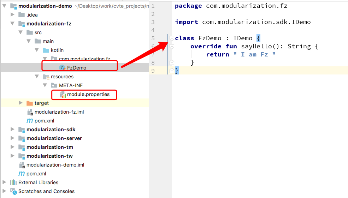This screenshot has width=348, height=198.
Task: Expand the modularization-sdk module
Action: click(12, 129)
